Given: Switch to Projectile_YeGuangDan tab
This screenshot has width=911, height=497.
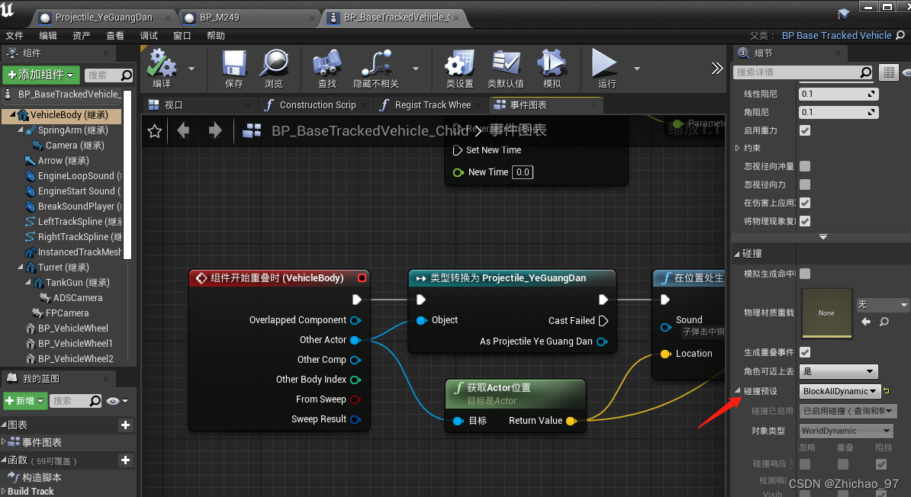Looking at the screenshot, I should (104, 18).
